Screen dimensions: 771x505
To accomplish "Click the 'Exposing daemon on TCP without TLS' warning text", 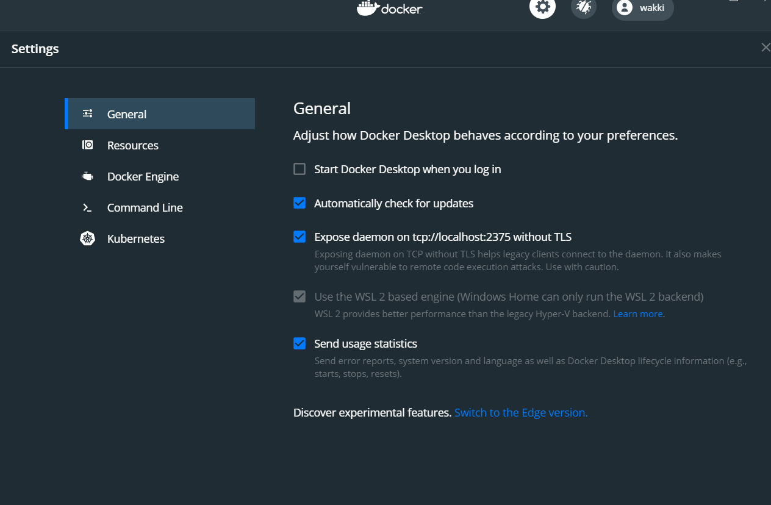I will click(x=518, y=260).
